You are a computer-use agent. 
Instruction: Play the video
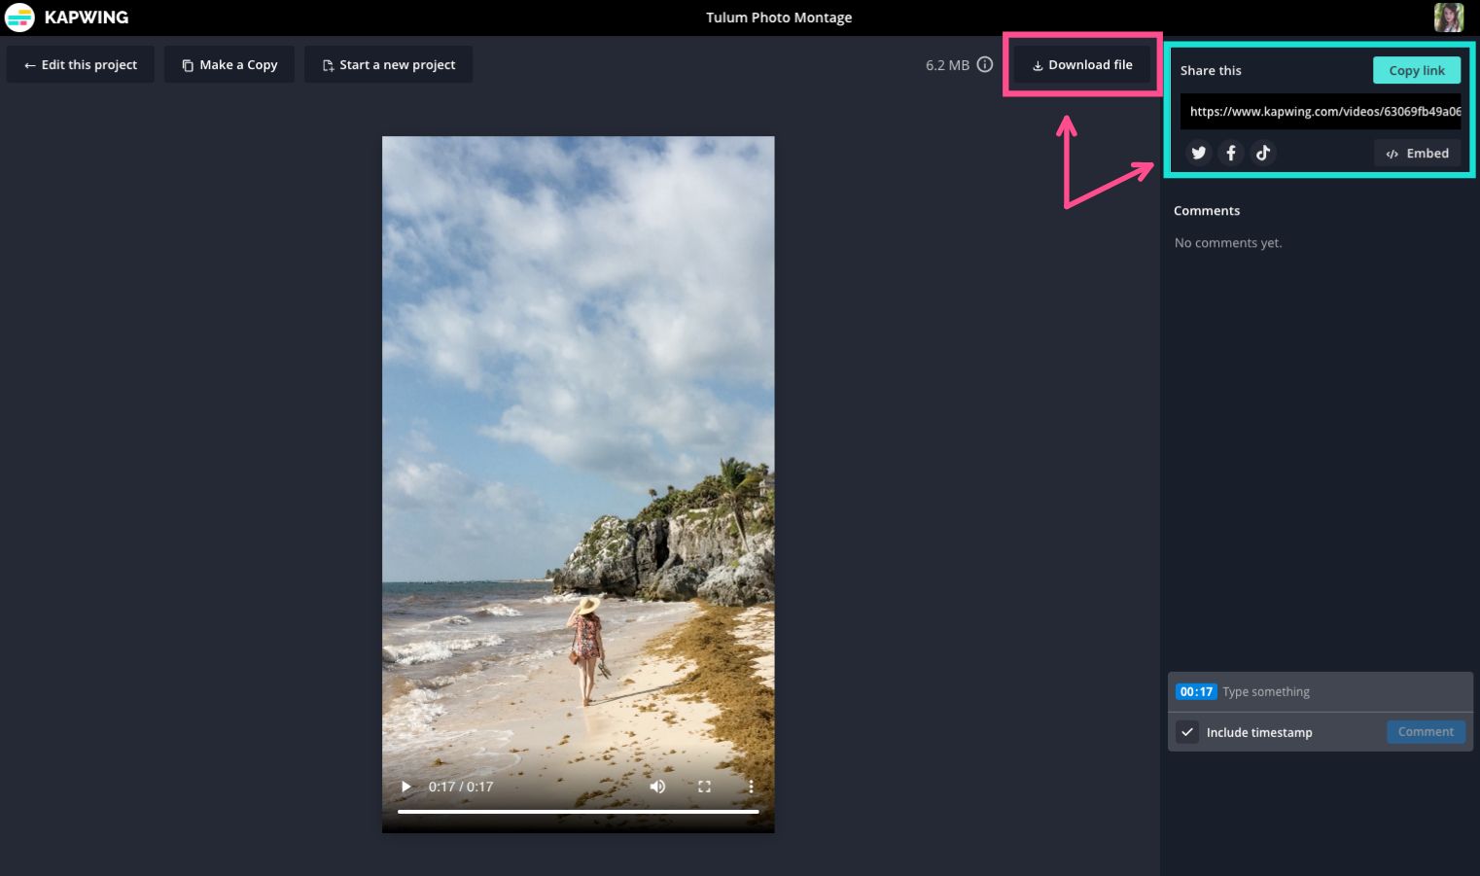click(x=406, y=787)
